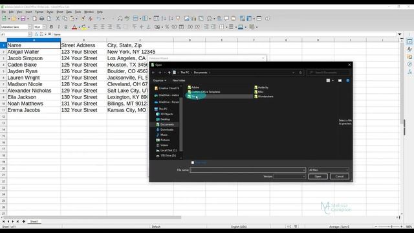The width and height of the screenshot is (414, 233).
Task: Click Insert Image icon in Calc toolbar
Action: 187,19
